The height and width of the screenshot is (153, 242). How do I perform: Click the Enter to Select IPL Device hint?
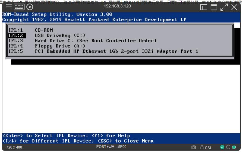[x=45, y=136]
